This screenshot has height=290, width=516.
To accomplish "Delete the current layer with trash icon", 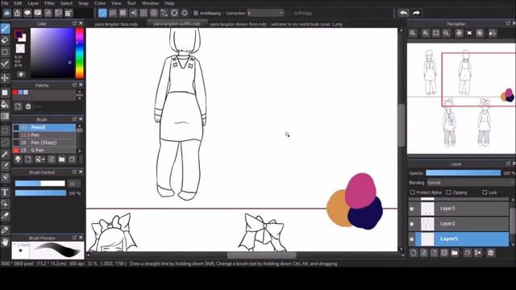I will (x=491, y=253).
